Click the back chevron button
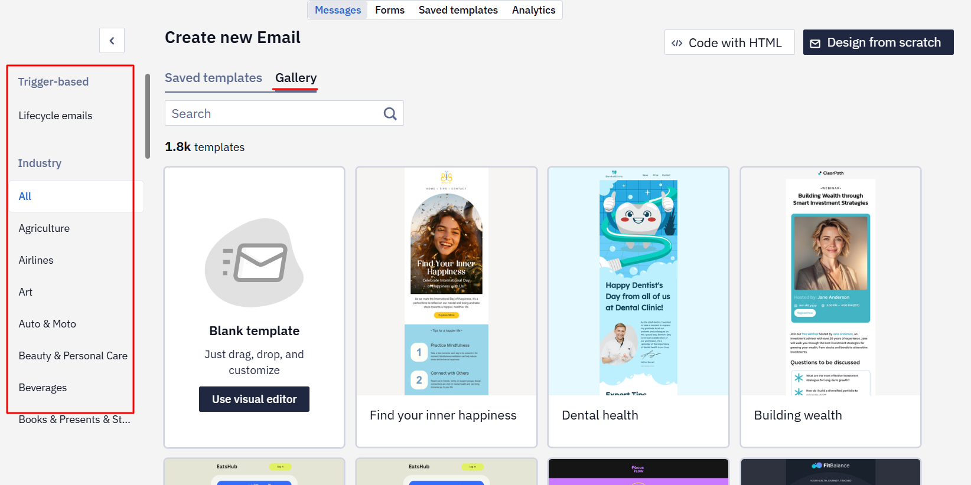Viewport: 971px width, 485px height. pos(112,41)
